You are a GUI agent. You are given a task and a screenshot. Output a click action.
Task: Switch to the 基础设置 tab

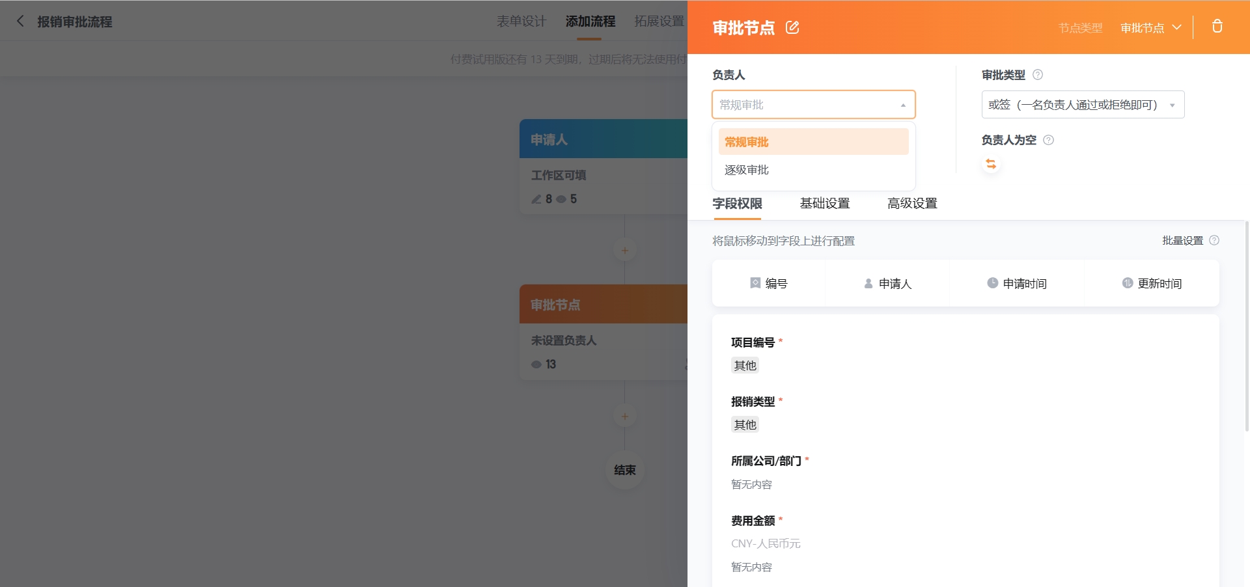pos(824,204)
